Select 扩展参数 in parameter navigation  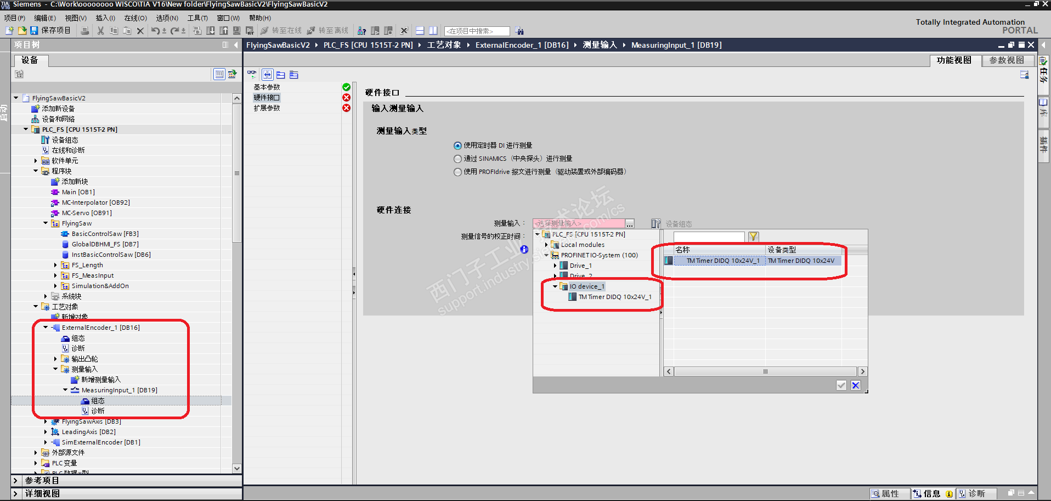(x=267, y=108)
